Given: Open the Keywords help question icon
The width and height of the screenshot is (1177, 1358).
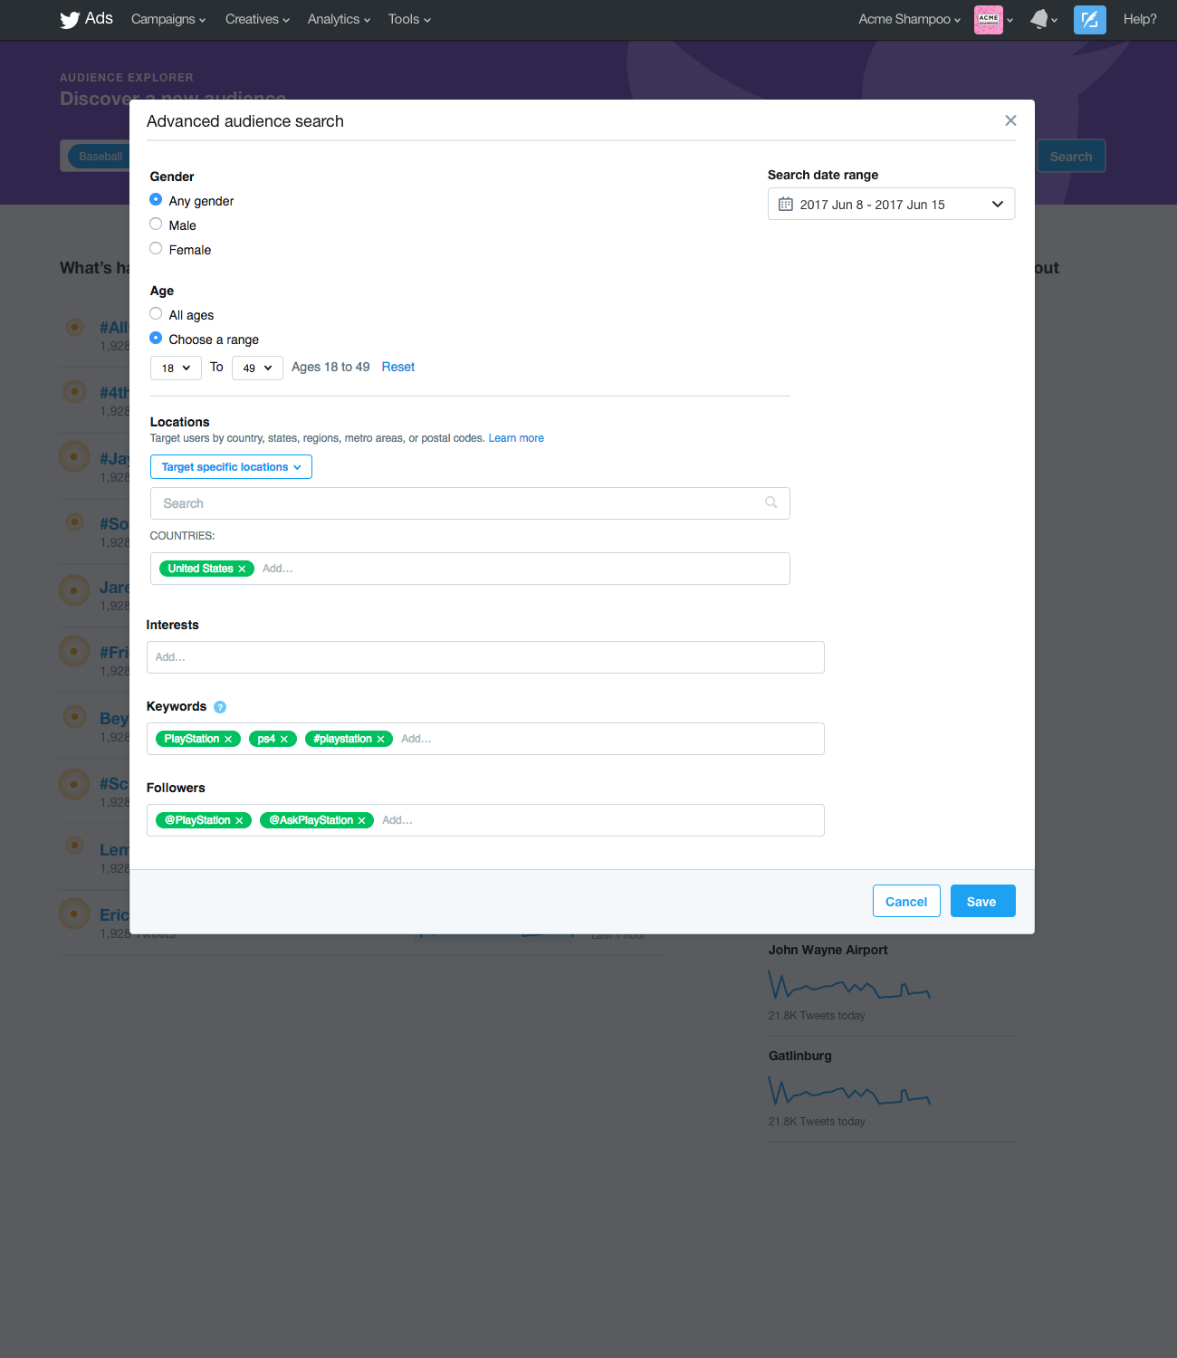Looking at the screenshot, I should point(220,707).
